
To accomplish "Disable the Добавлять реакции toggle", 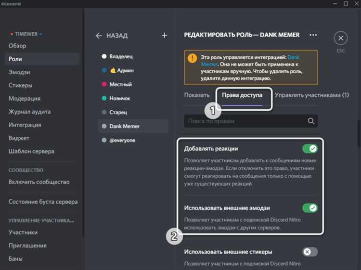I will [x=310, y=149].
